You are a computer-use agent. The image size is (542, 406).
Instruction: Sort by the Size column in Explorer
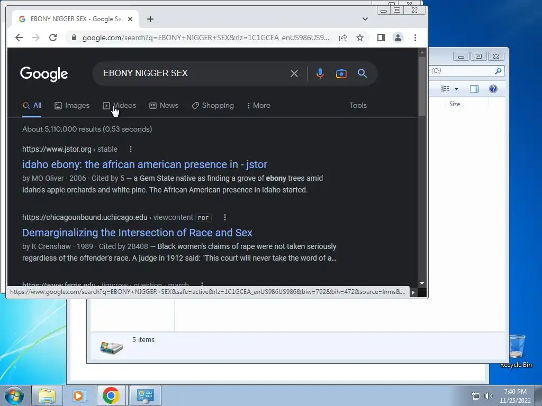(455, 104)
